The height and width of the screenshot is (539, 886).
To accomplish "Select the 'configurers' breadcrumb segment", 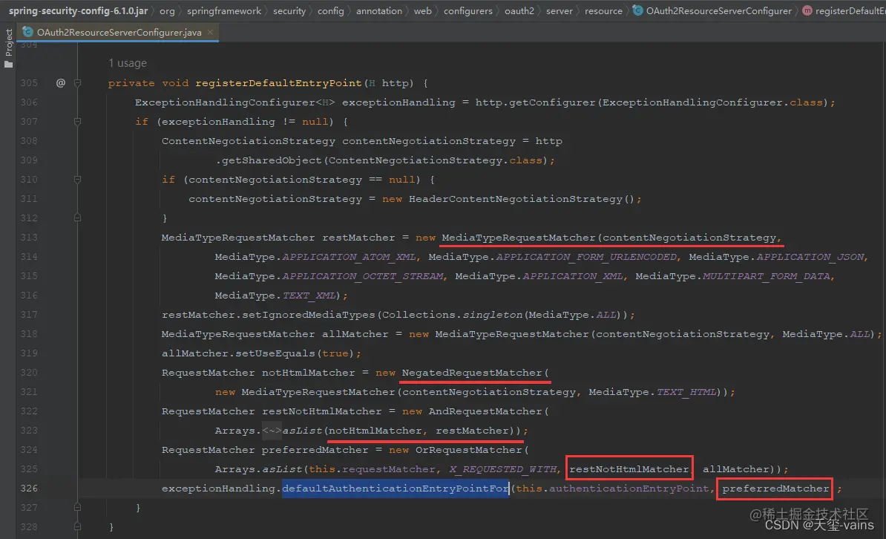I will point(468,10).
